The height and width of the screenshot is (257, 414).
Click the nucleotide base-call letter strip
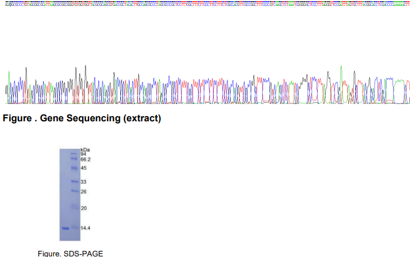pyautogui.click(x=208, y=5)
